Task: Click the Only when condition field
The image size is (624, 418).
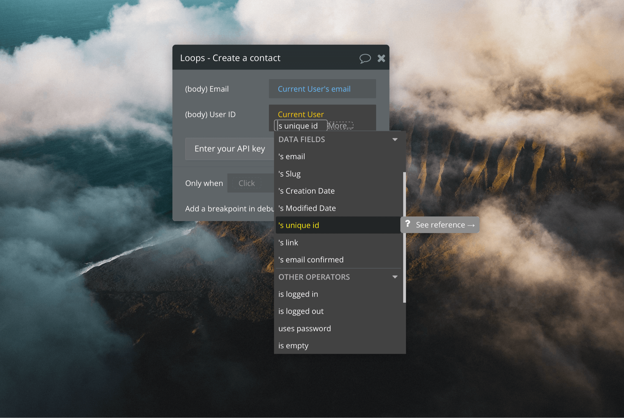Action: click(250, 183)
